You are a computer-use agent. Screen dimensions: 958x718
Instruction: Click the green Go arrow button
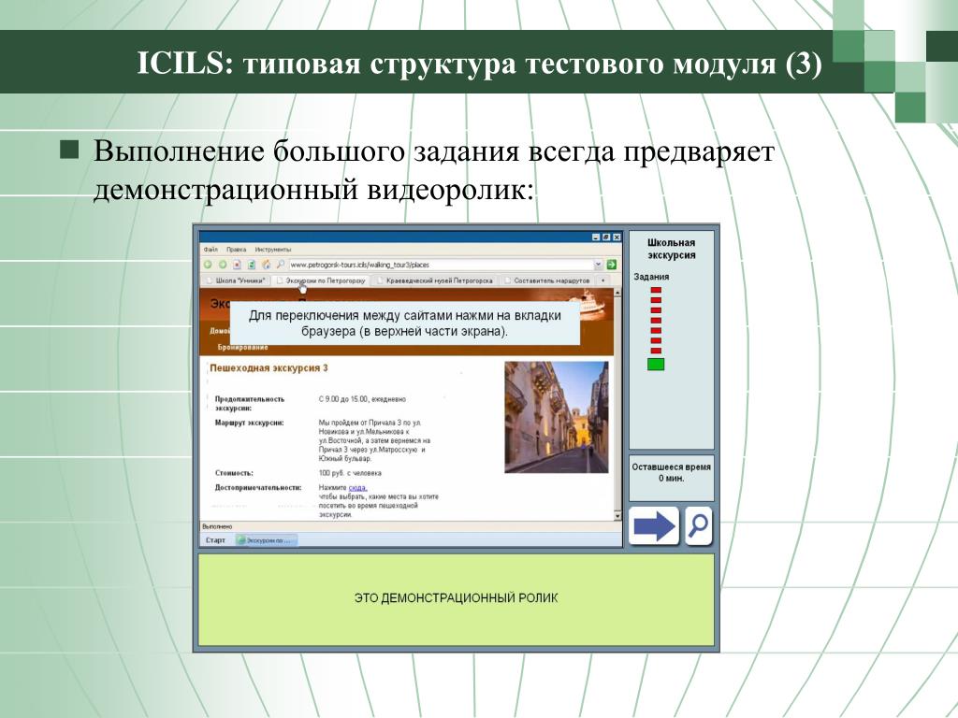tap(611, 265)
